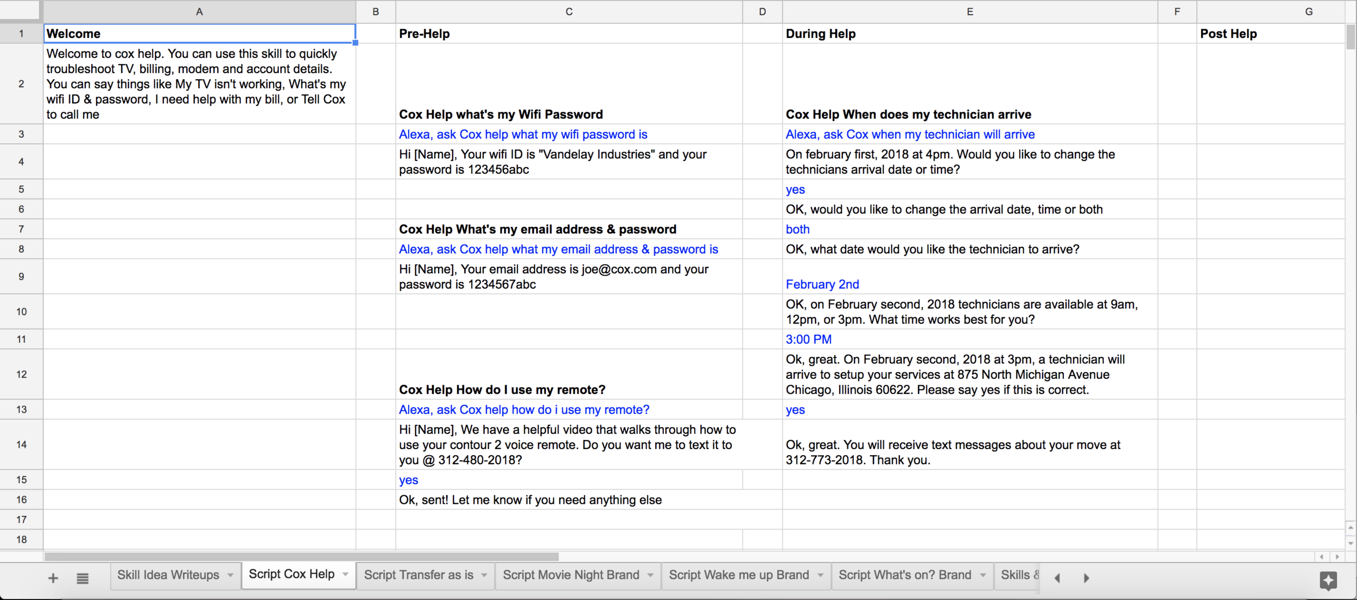Open Script Wake me up Brand sheet

click(x=739, y=575)
